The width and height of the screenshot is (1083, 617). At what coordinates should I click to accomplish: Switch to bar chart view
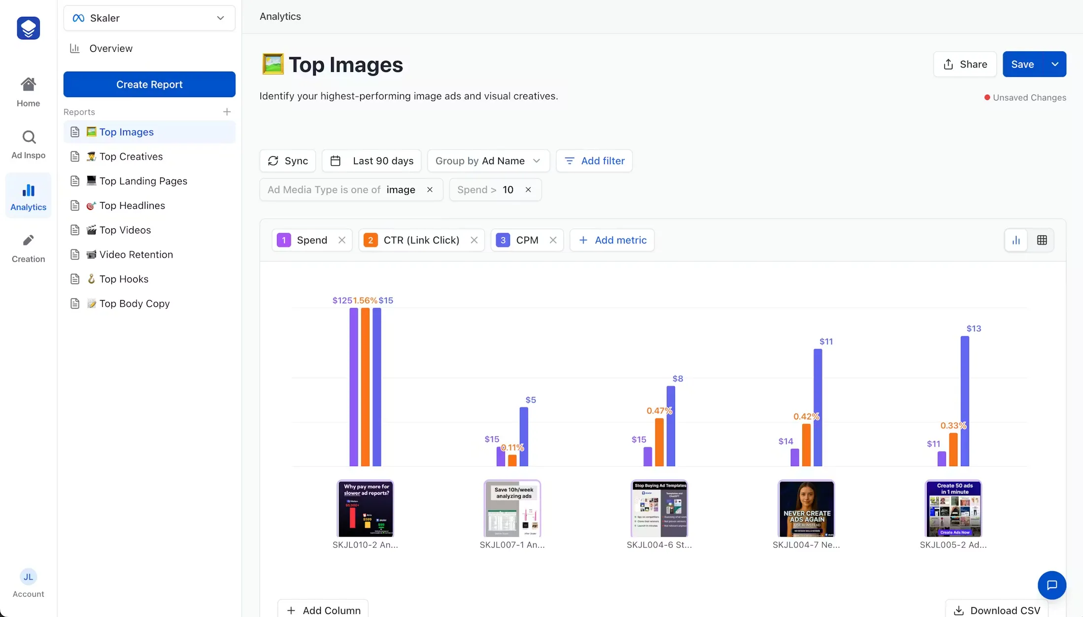click(1016, 240)
